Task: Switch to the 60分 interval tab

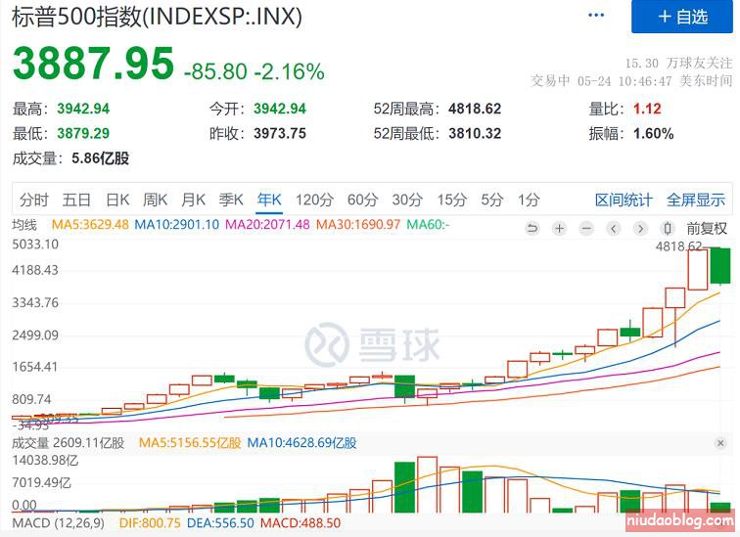Action: click(x=362, y=200)
